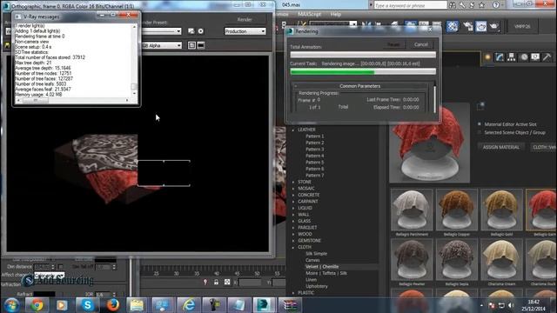This screenshot has height=313, width=557.
Task: Click the key light bulb icon on status bar
Action: [205, 282]
